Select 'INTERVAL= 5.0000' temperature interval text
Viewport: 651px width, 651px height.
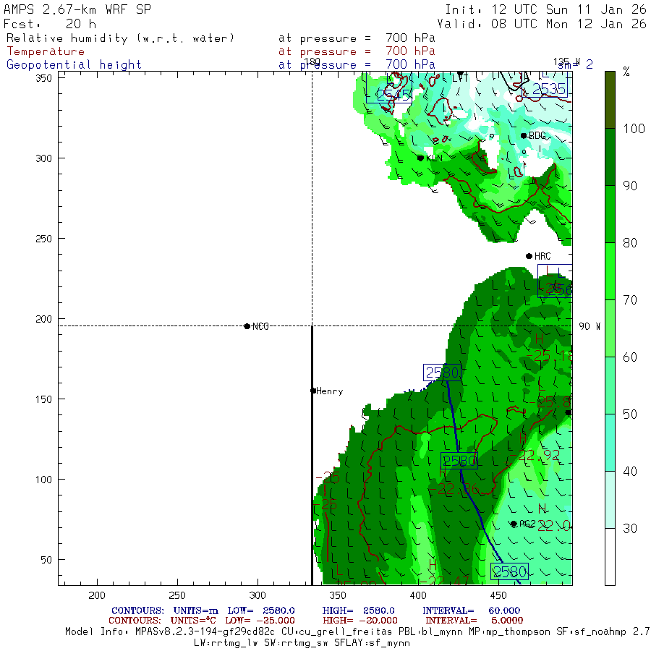474,621
